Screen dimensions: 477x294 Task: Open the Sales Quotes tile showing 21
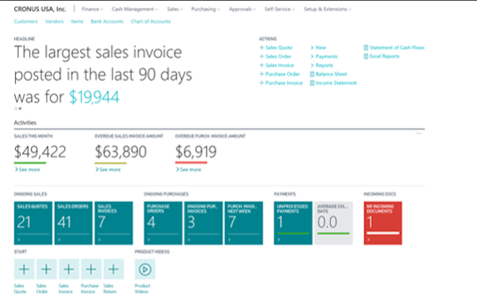pos(33,222)
